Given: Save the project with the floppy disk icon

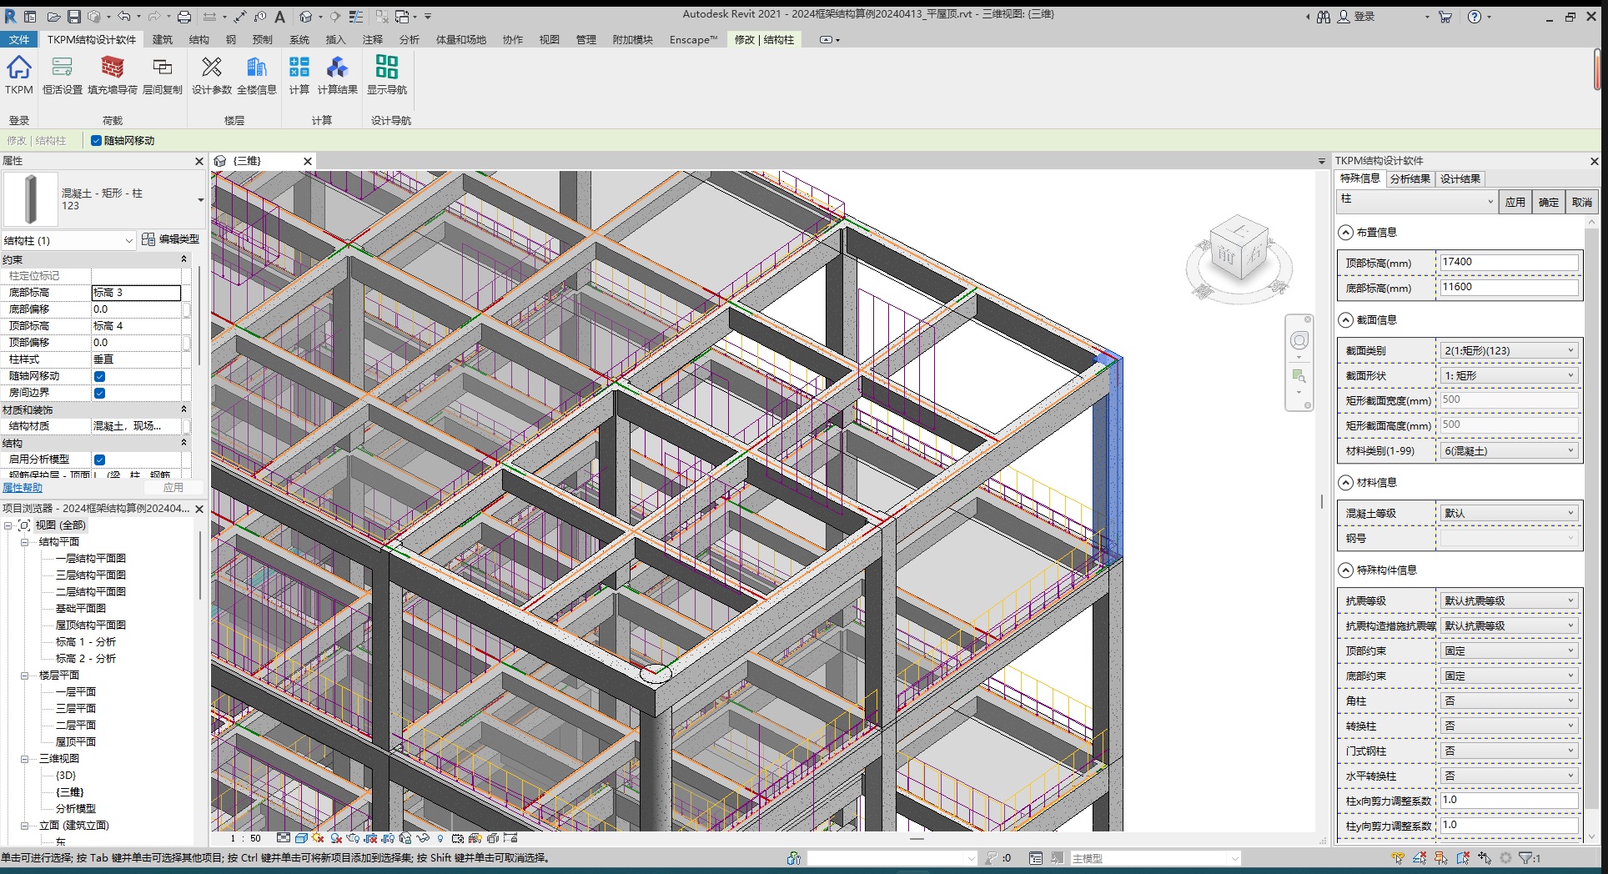Looking at the screenshot, I should [74, 17].
